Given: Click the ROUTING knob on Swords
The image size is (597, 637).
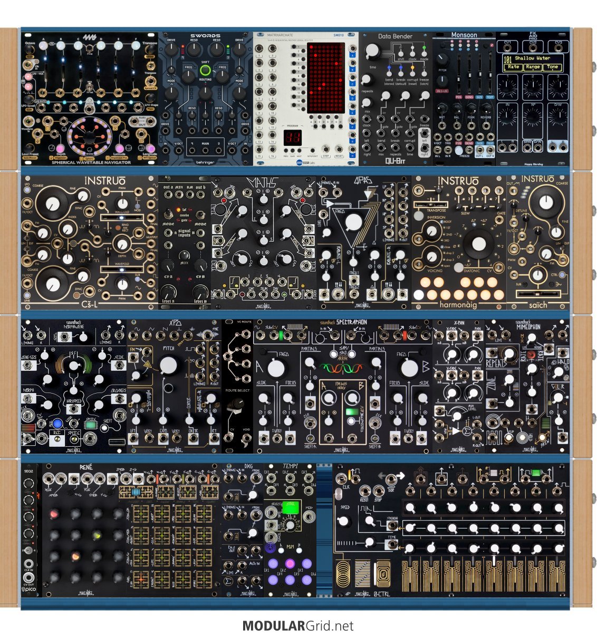Looking at the screenshot, I should coord(205,92).
